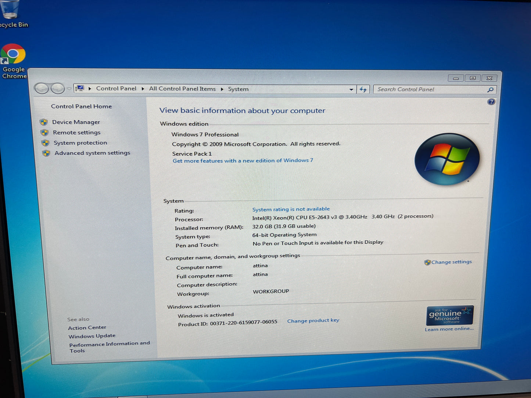
Task: Go to Control Panel Home
Action: click(81, 106)
